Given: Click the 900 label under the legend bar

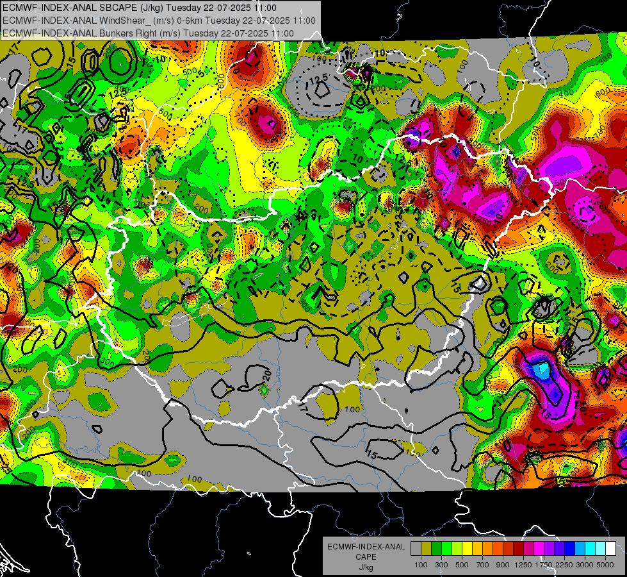Looking at the screenshot, I should coord(503,565).
